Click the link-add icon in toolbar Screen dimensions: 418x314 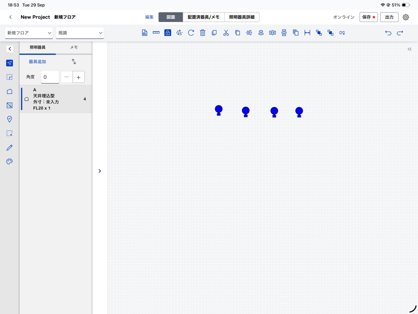click(342, 33)
